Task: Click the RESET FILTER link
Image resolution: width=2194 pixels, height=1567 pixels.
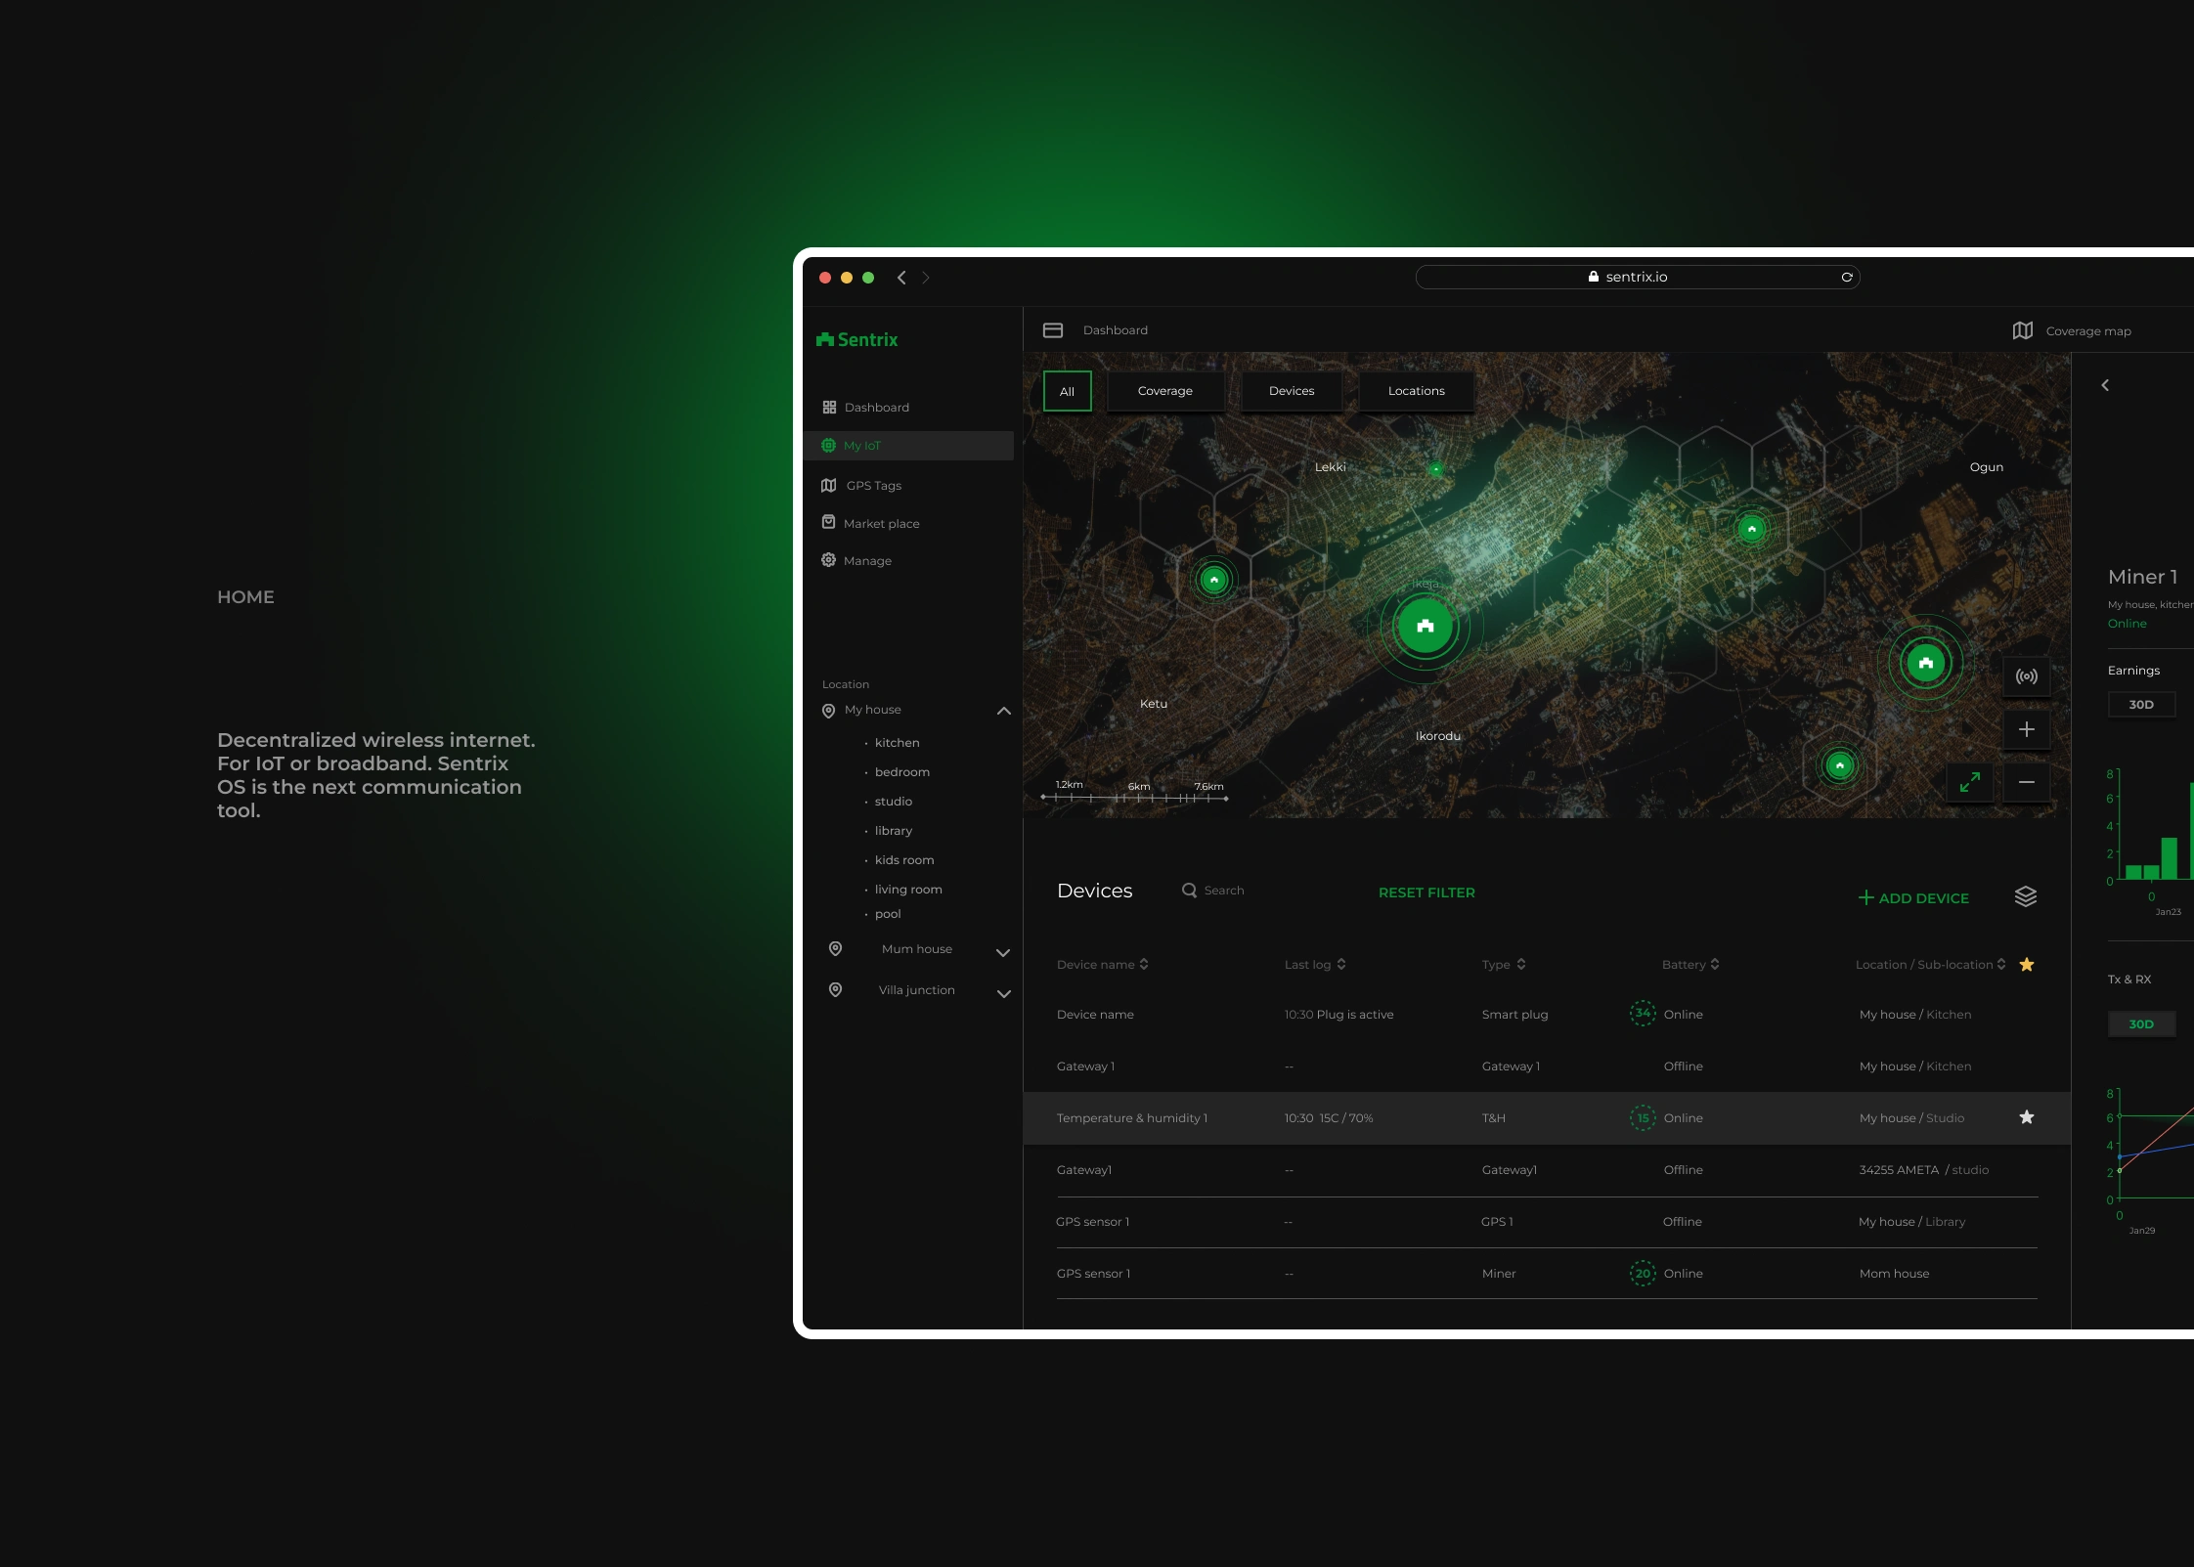Action: coord(1426,892)
